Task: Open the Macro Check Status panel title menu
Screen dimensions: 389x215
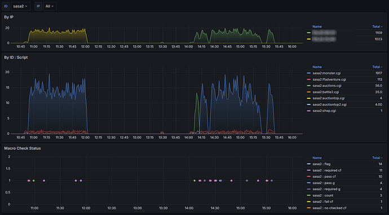Action: (x=23, y=148)
